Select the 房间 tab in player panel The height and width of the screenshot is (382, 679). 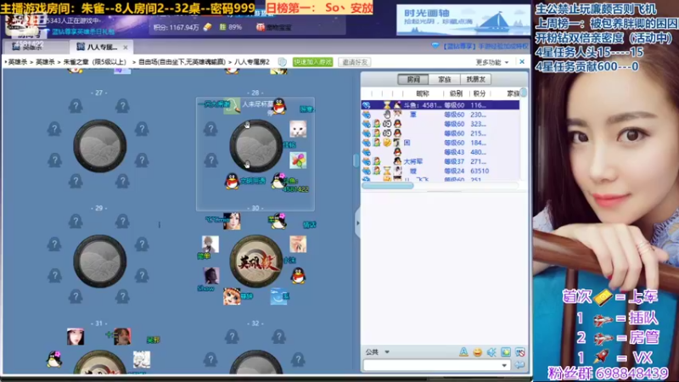[x=413, y=79]
